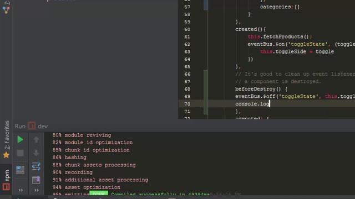Click console line '85% chunk id optimization'
355x199 pixels.
click(x=91, y=150)
